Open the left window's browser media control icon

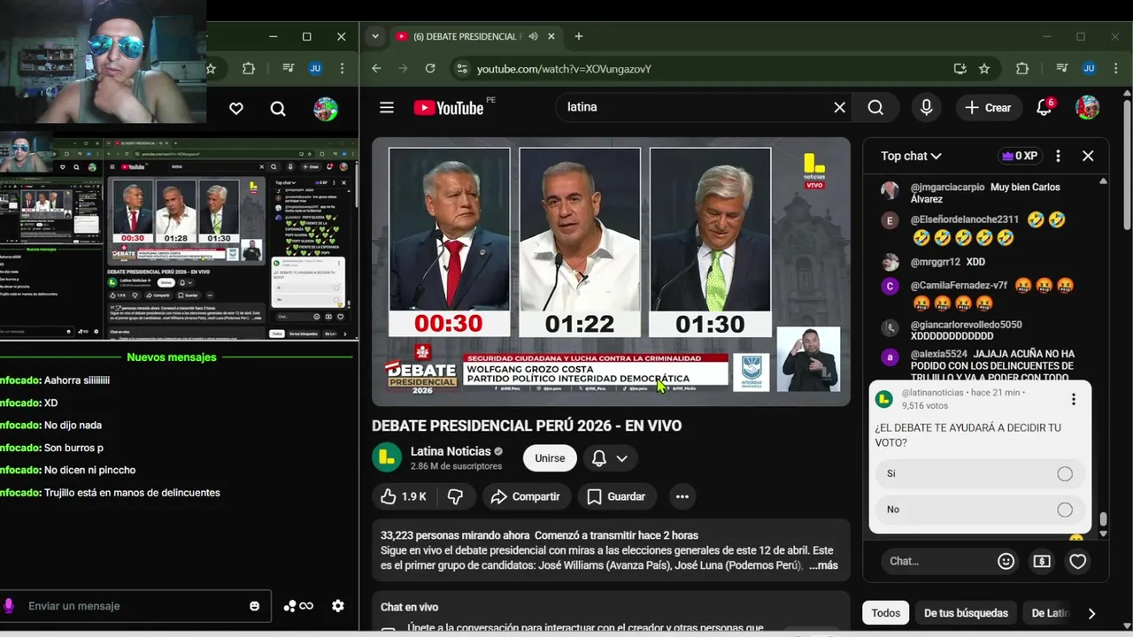click(x=289, y=68)
